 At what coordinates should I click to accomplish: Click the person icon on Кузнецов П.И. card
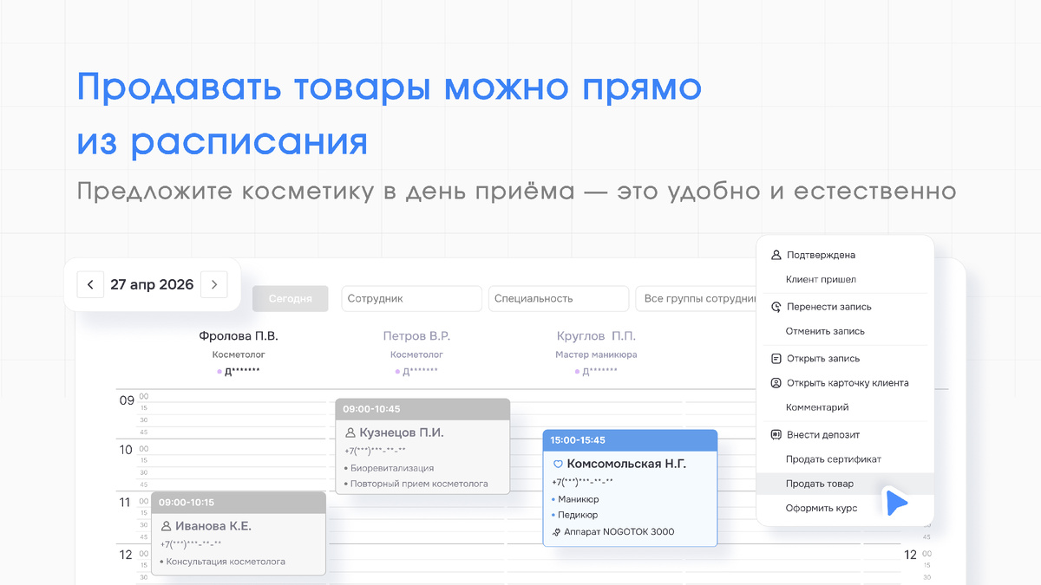350,432
